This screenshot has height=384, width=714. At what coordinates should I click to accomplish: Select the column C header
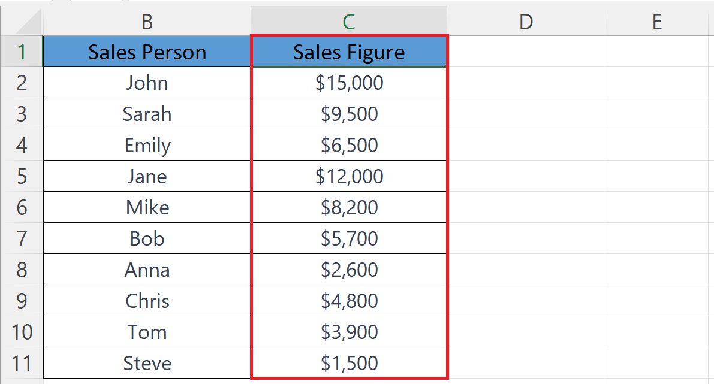tap(349, 22)
